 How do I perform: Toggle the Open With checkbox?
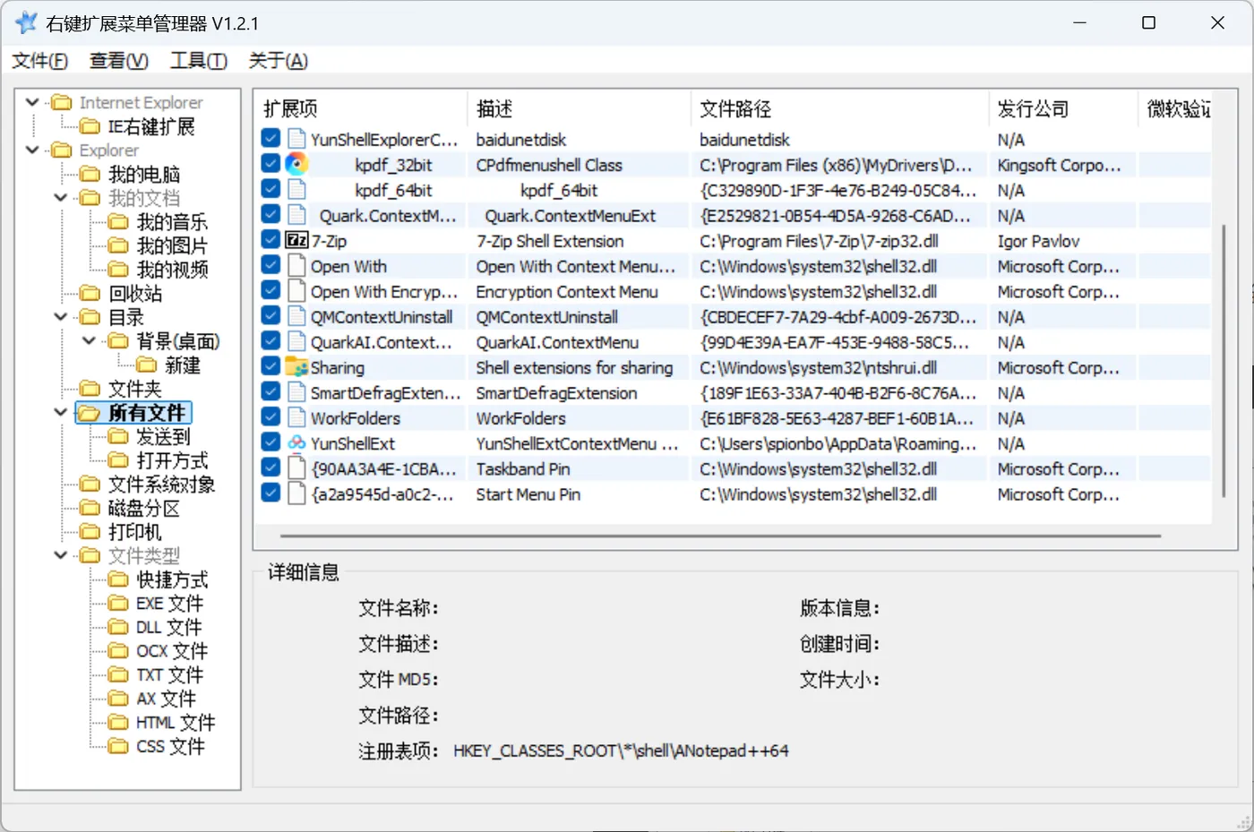coord(271,264)
